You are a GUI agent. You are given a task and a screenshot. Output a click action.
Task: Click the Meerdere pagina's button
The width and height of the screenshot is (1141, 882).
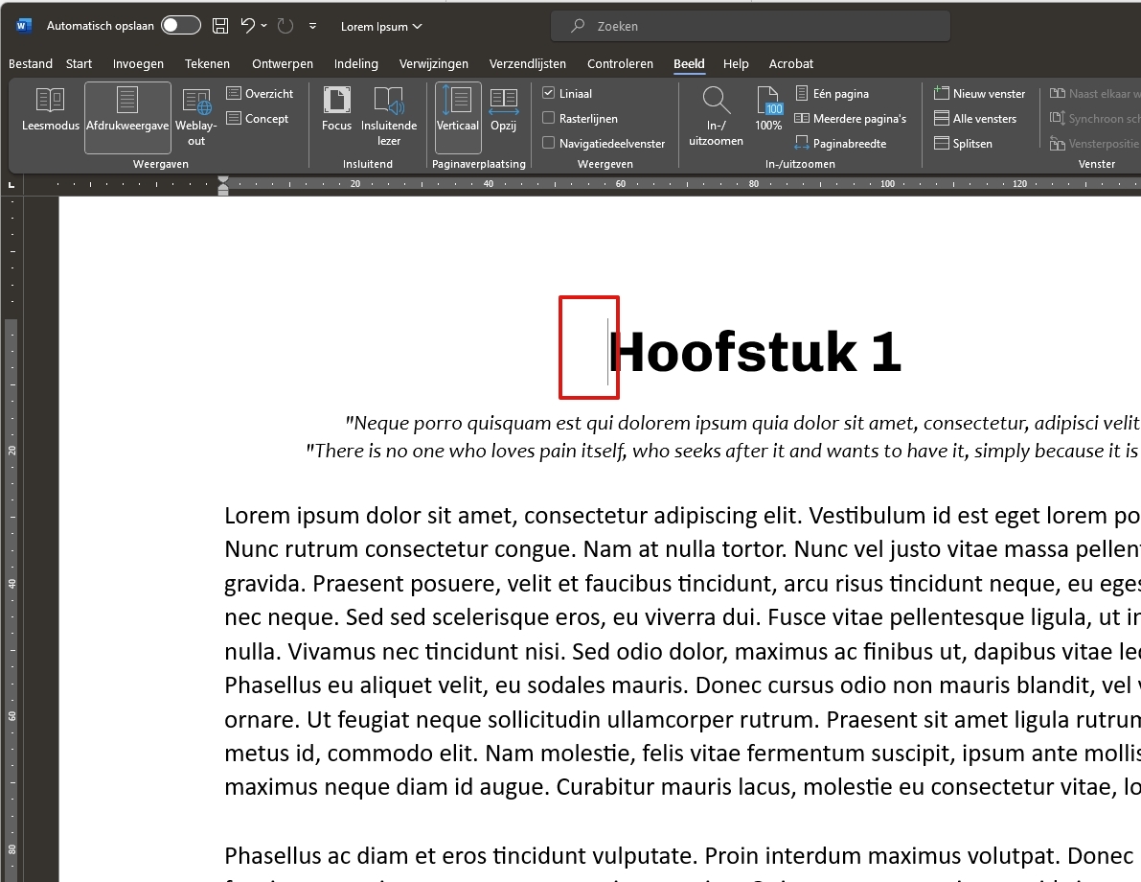pyautogui.click(x=850, y=119)
